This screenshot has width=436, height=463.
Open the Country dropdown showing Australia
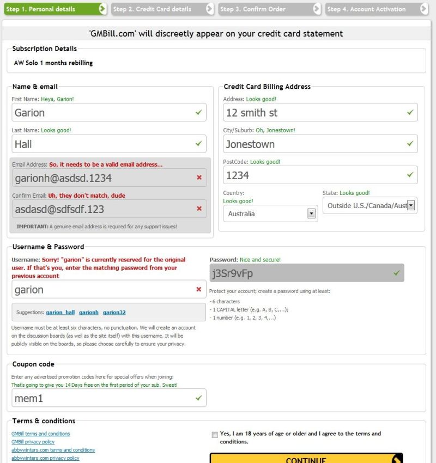pyautogui.click(x=270, y=214)
